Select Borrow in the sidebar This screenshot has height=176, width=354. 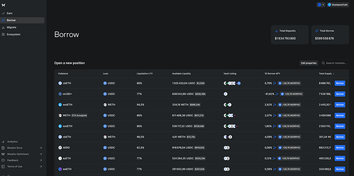(22, 20)
